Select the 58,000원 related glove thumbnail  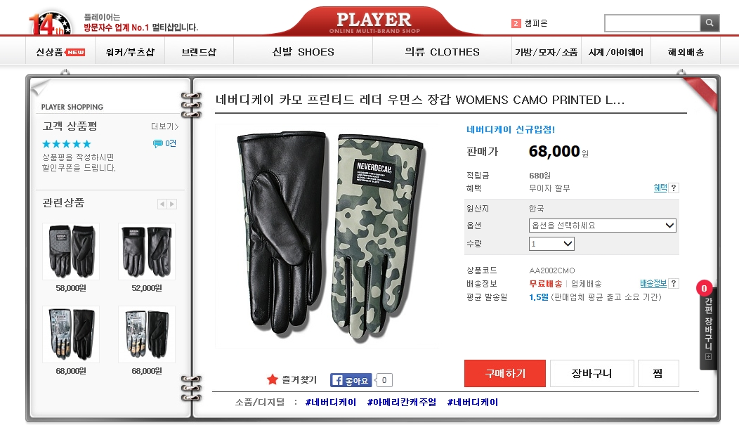pos(71,252)
